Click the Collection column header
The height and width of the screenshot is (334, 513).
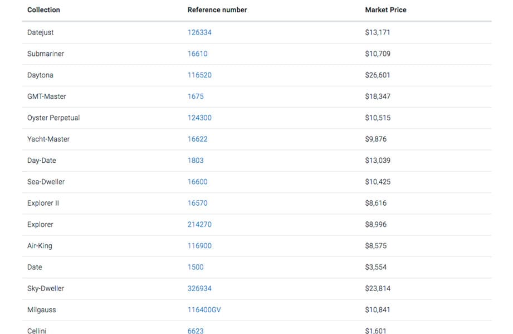click(x=43, y=10)
